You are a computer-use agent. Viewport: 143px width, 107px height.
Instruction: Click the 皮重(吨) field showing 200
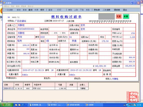[24, 49]
